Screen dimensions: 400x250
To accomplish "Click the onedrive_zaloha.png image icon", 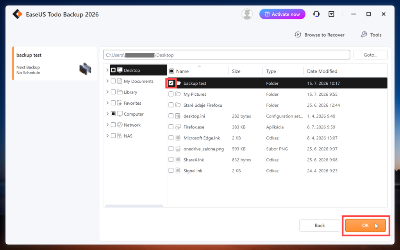I will point(178,149).
